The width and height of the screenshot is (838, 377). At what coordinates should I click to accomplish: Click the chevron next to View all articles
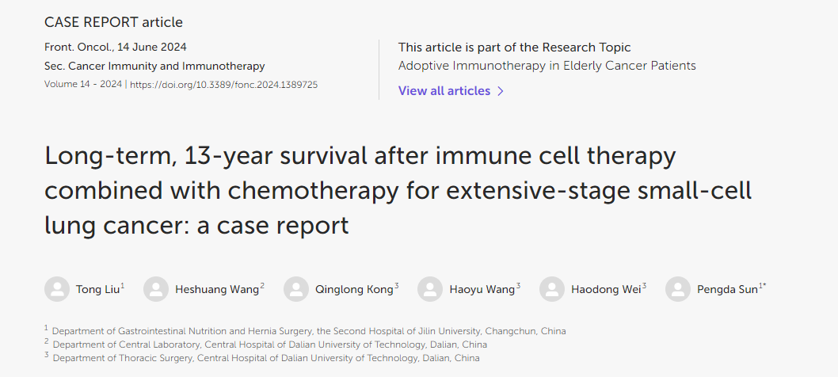501,91
